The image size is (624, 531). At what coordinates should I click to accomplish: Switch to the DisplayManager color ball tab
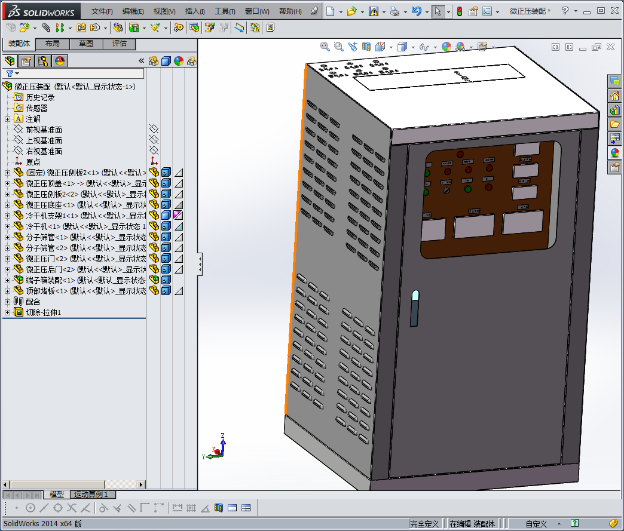(59, 60)
